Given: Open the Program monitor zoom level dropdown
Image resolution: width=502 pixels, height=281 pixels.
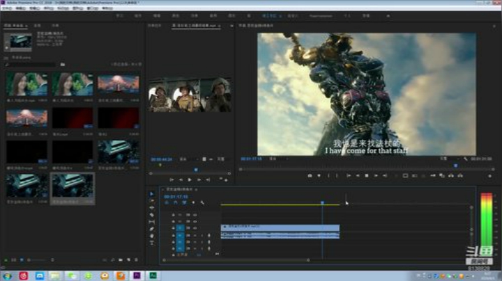Looking at the screenshot, I should [274, 159].
